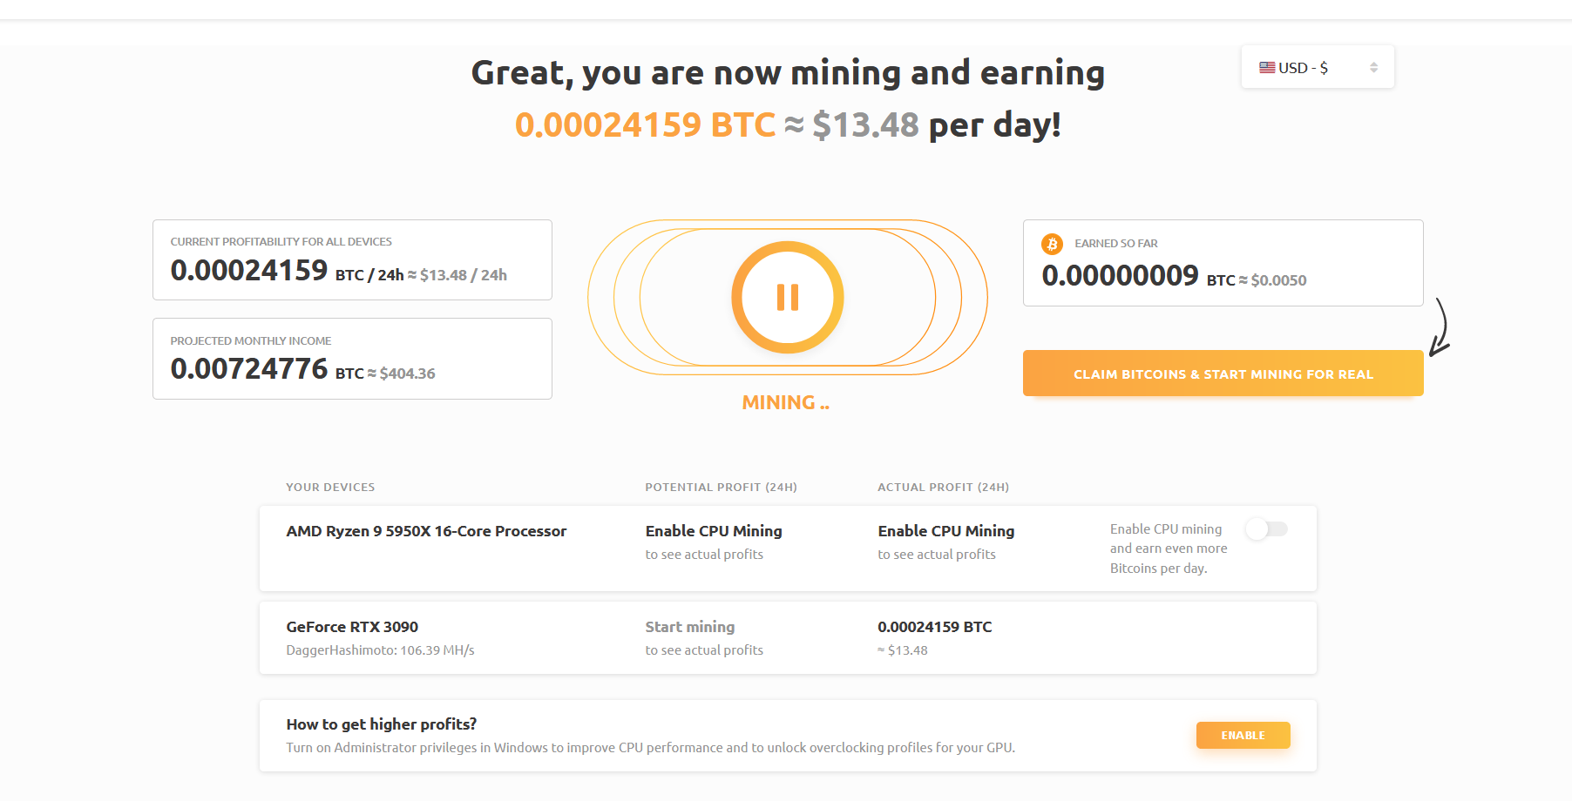Open the USD currency dropdown
Viewport: 1572px width, 801px height.
tap(1318, 67)
